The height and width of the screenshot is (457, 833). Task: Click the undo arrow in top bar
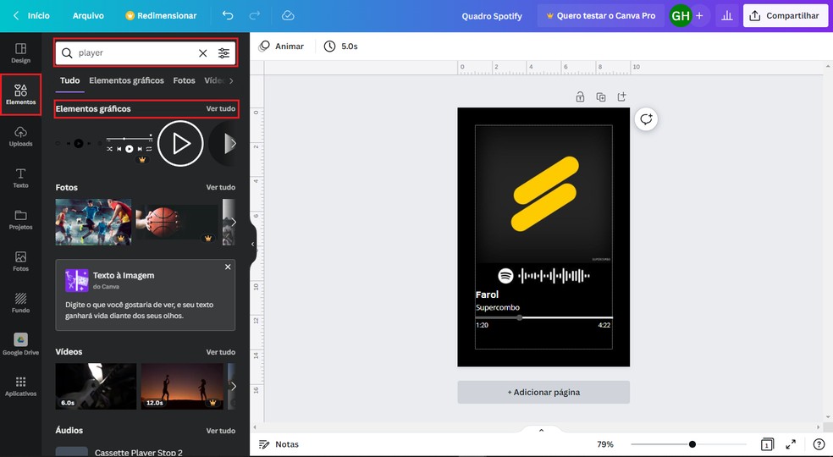[228, 16]
